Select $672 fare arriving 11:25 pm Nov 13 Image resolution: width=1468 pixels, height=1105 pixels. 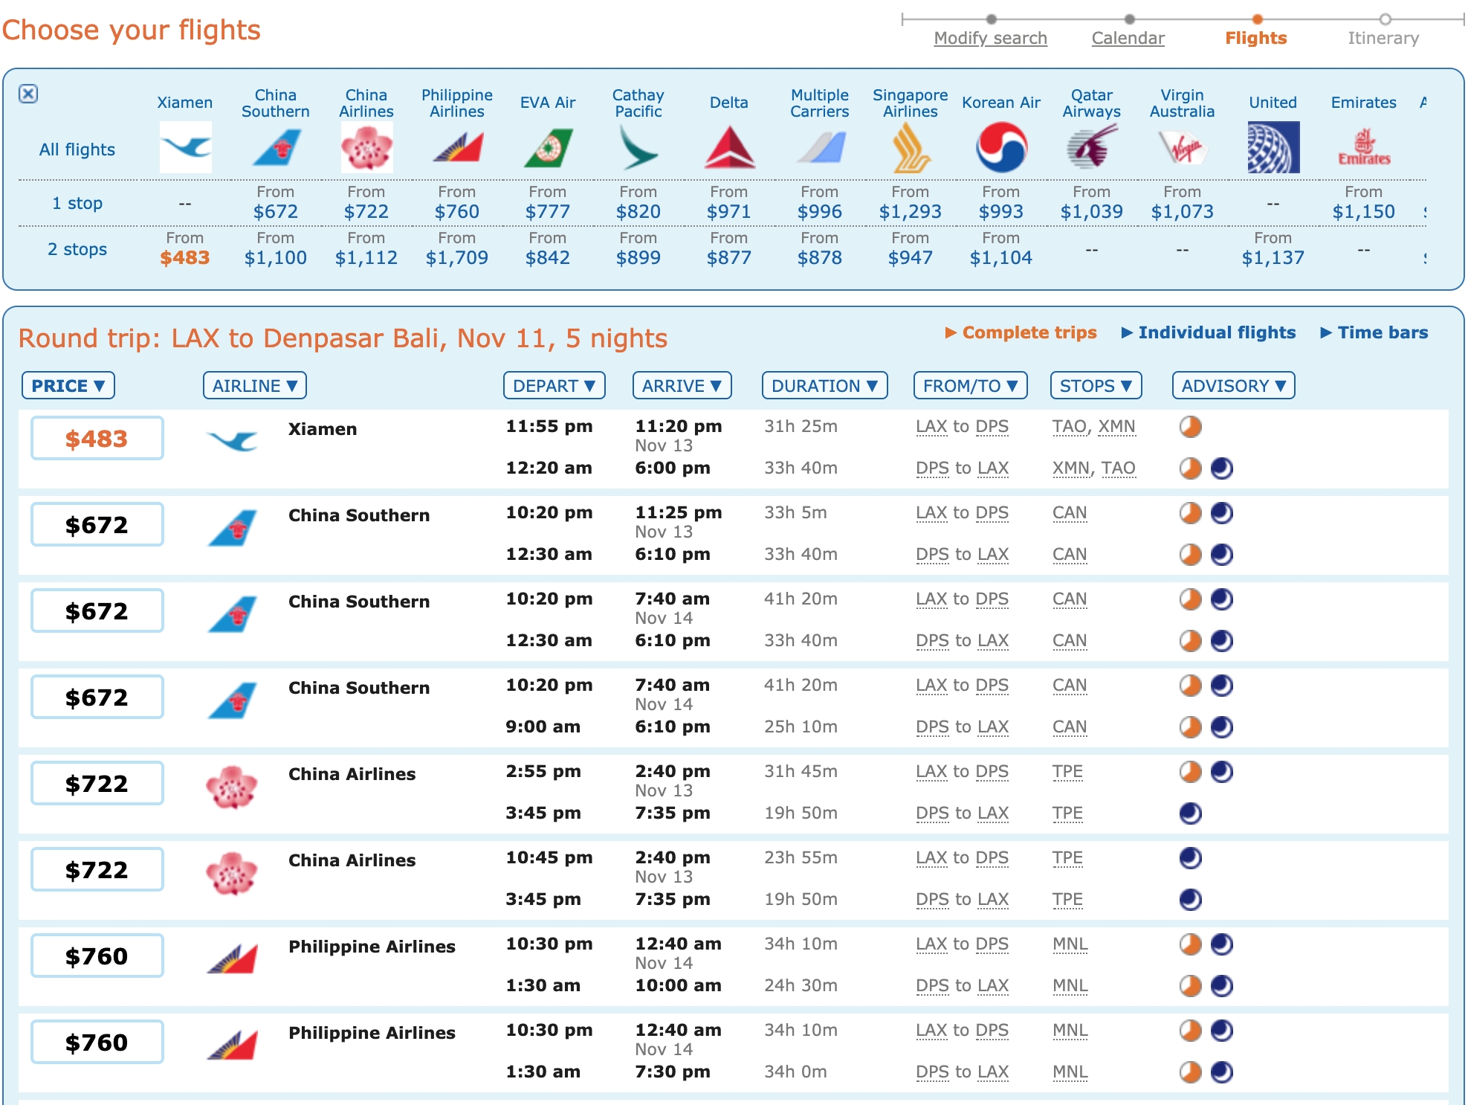(x=97, y=524)
